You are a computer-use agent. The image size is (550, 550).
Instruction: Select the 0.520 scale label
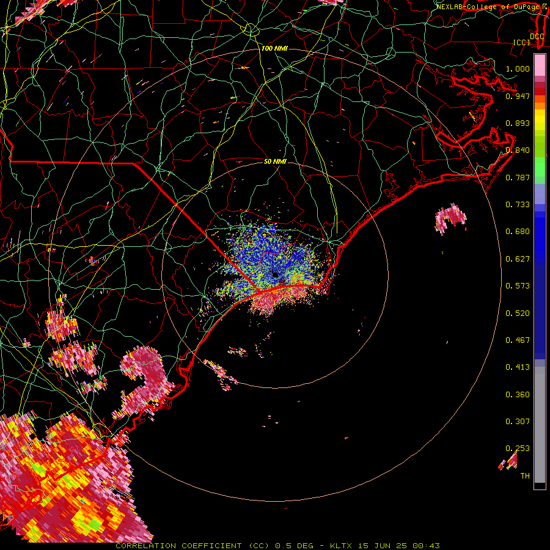click(518, 313)
